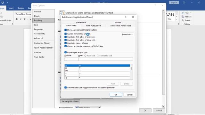
Task: Select the Formatted text radio option
Action: coord(98,56)
